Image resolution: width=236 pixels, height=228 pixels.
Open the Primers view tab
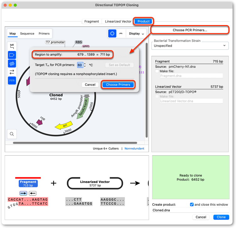44,34
